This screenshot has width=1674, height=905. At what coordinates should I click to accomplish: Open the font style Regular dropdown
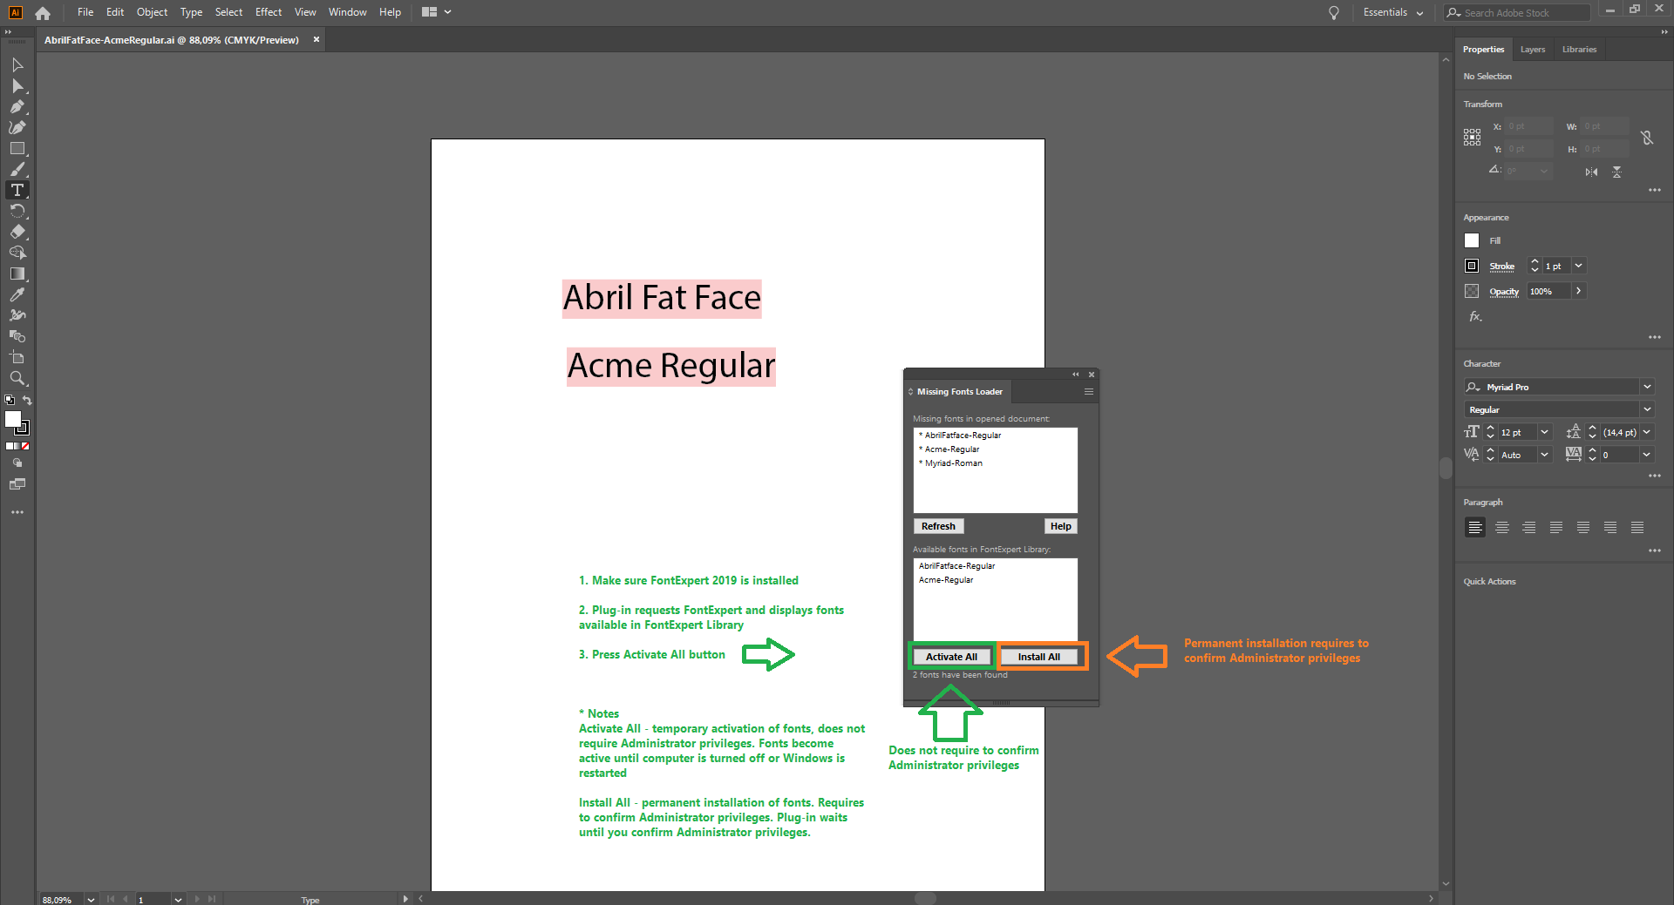(x=1647, y=409)
